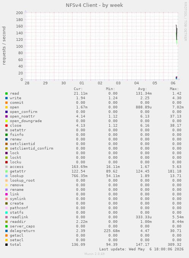Click the red close legend swatch
The width and height of the screenshot is (189, 258).
coord(6,126)
